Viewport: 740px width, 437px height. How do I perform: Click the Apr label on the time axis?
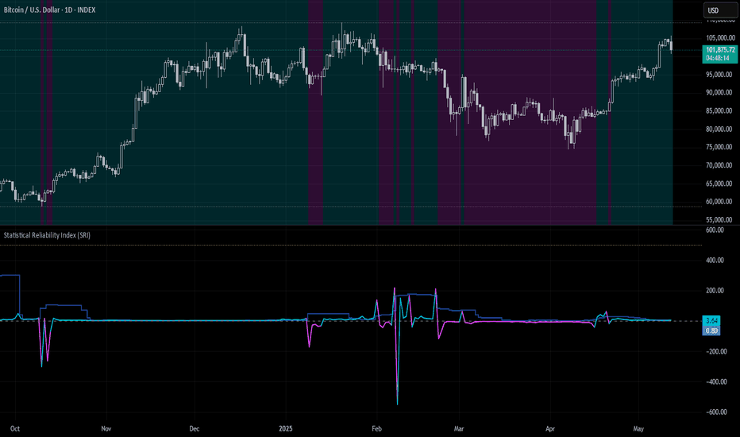(549, 429)
